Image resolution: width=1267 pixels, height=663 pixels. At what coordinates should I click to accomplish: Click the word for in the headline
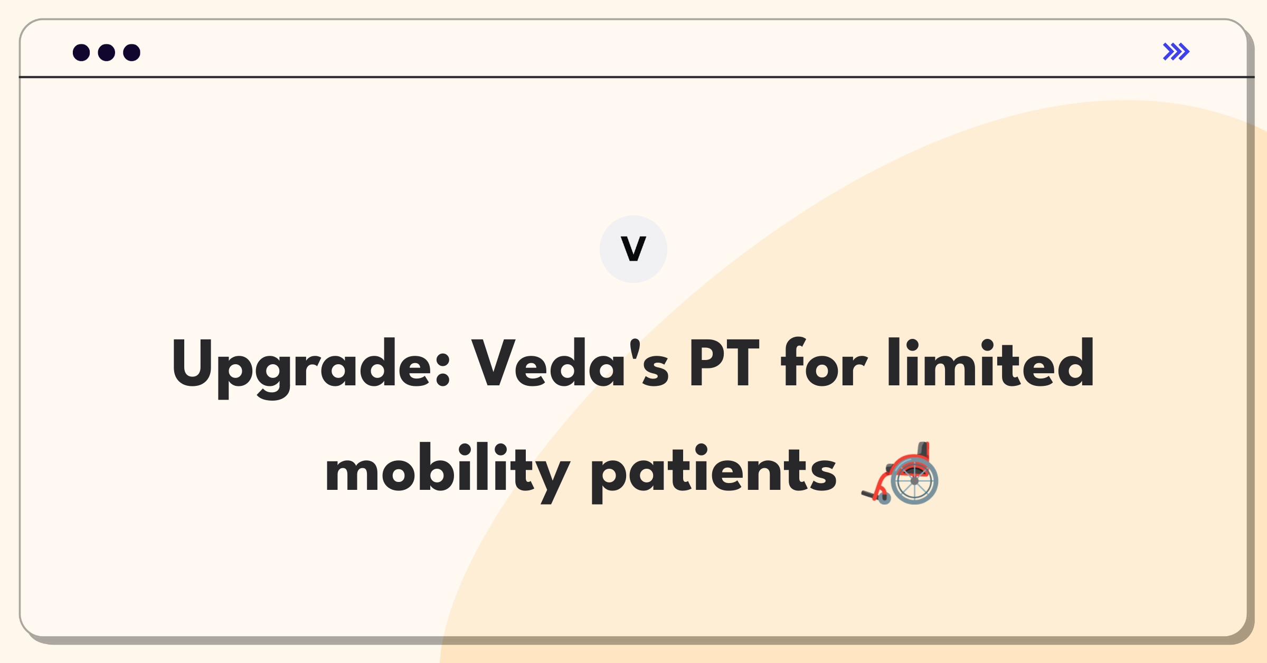(x=824, y=363)
